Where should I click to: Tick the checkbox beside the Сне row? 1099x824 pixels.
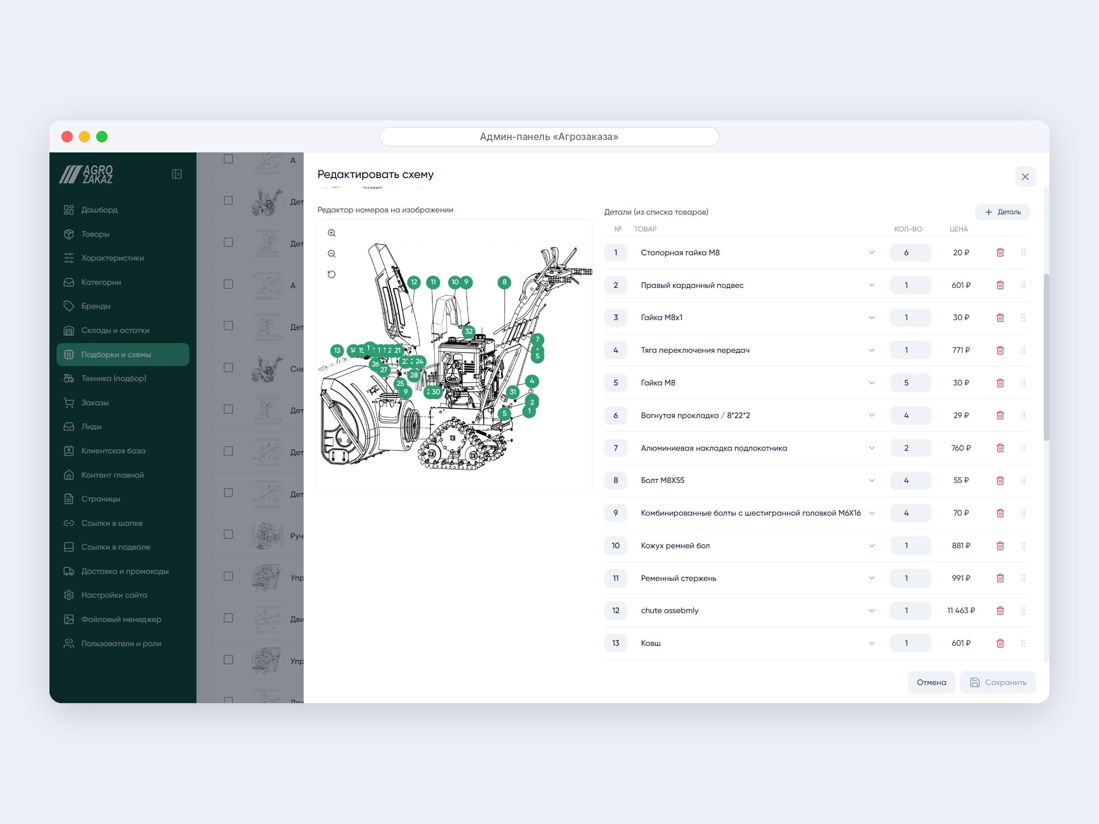tap(228, 368)
